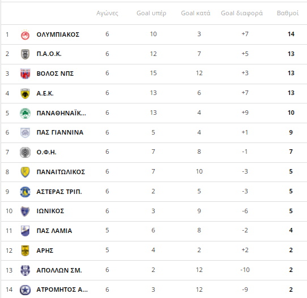Select the Volos NPS team logo

pos(25,74)
